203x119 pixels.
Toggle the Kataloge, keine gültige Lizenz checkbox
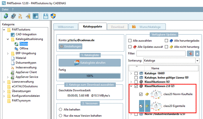coord(136,78)
